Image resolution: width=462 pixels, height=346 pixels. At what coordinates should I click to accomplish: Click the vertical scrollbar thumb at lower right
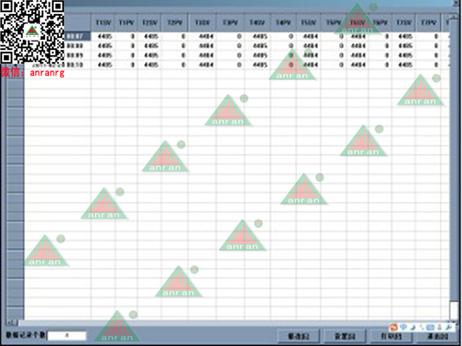(x=454, y=310)
